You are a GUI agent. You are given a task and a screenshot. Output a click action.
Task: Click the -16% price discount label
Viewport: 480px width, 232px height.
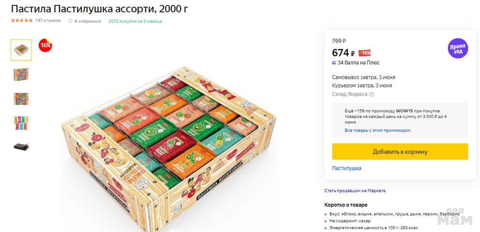click(x=365, y=53)
